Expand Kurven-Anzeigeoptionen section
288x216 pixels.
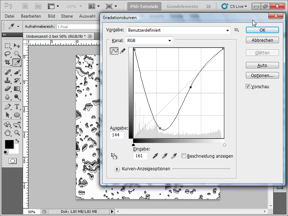[x=117, y=169]
